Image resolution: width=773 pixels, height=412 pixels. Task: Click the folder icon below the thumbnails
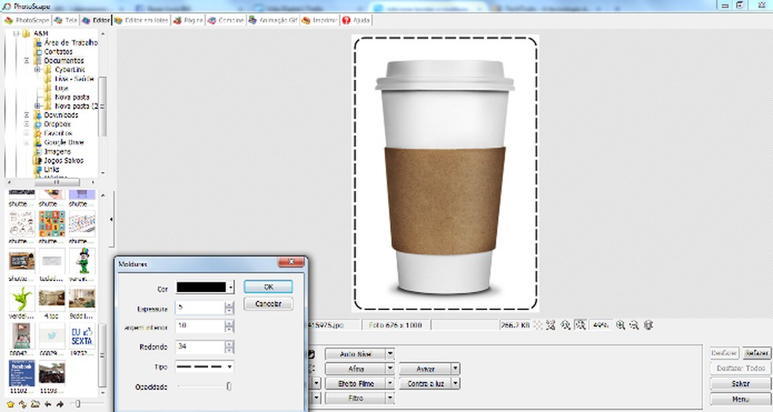click(35, 404)
